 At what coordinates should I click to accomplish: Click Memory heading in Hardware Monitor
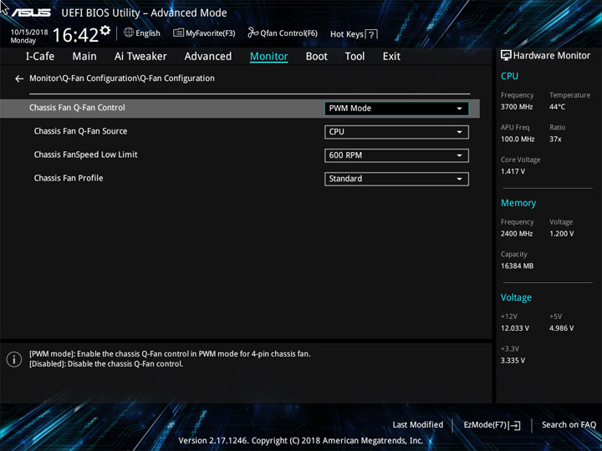(518, 203)
